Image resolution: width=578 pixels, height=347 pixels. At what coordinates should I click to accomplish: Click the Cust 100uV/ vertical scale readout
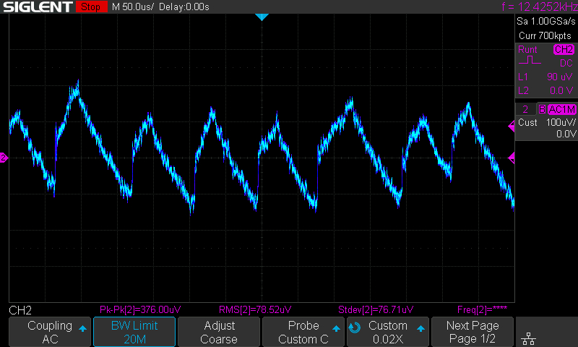pos(547,122)
